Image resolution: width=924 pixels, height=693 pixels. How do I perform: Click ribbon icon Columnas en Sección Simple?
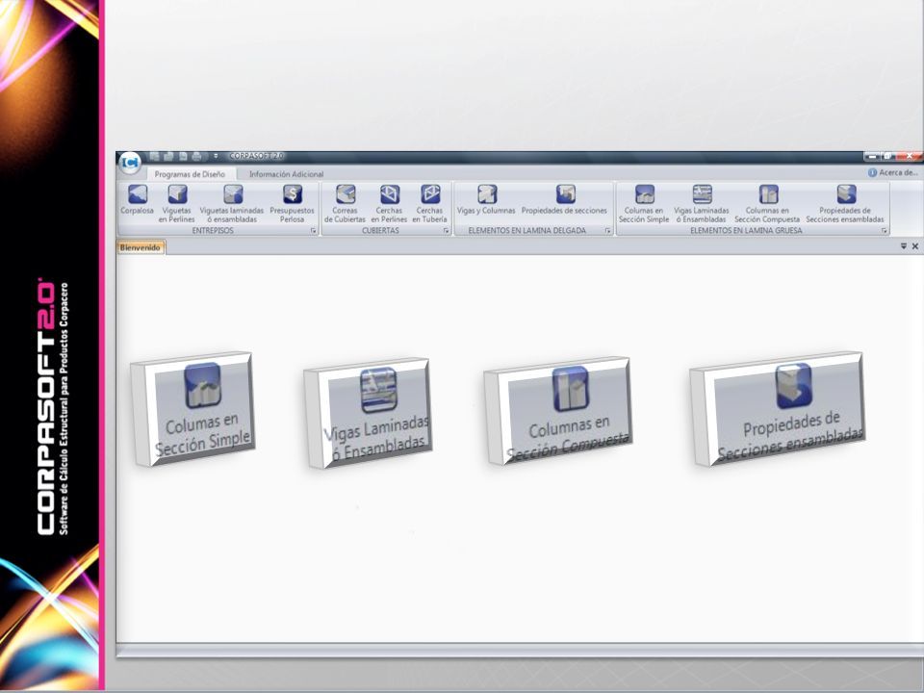[x=644, y=203]
